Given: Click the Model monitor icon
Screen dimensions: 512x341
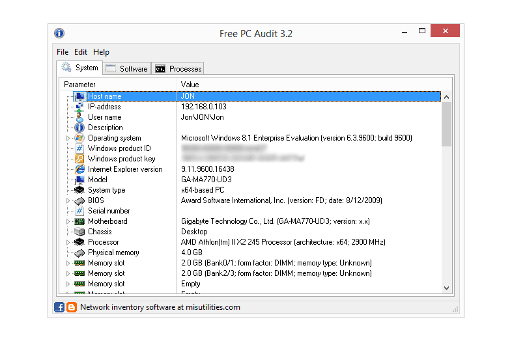Looking at the screenshot, I should click(79, 180).
